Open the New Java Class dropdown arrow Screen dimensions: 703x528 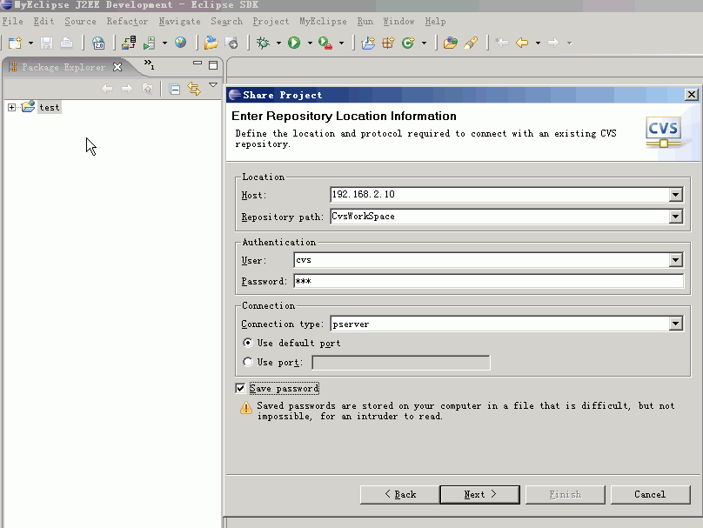[x=424, y=43]
